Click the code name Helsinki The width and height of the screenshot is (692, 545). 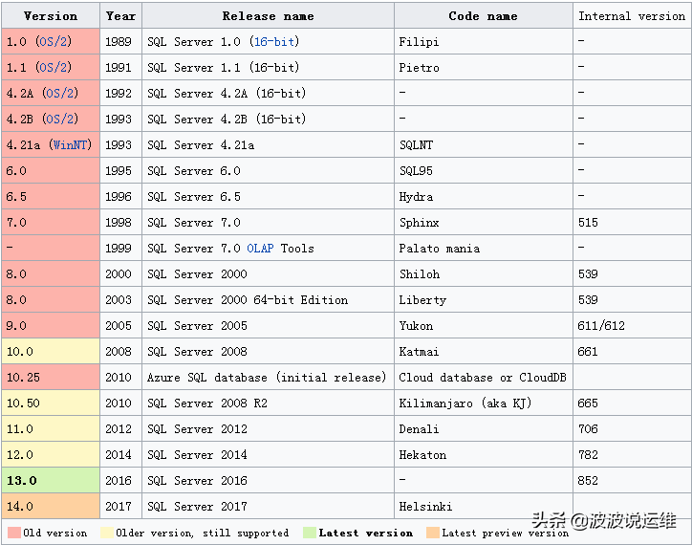[x=425, y=507]
